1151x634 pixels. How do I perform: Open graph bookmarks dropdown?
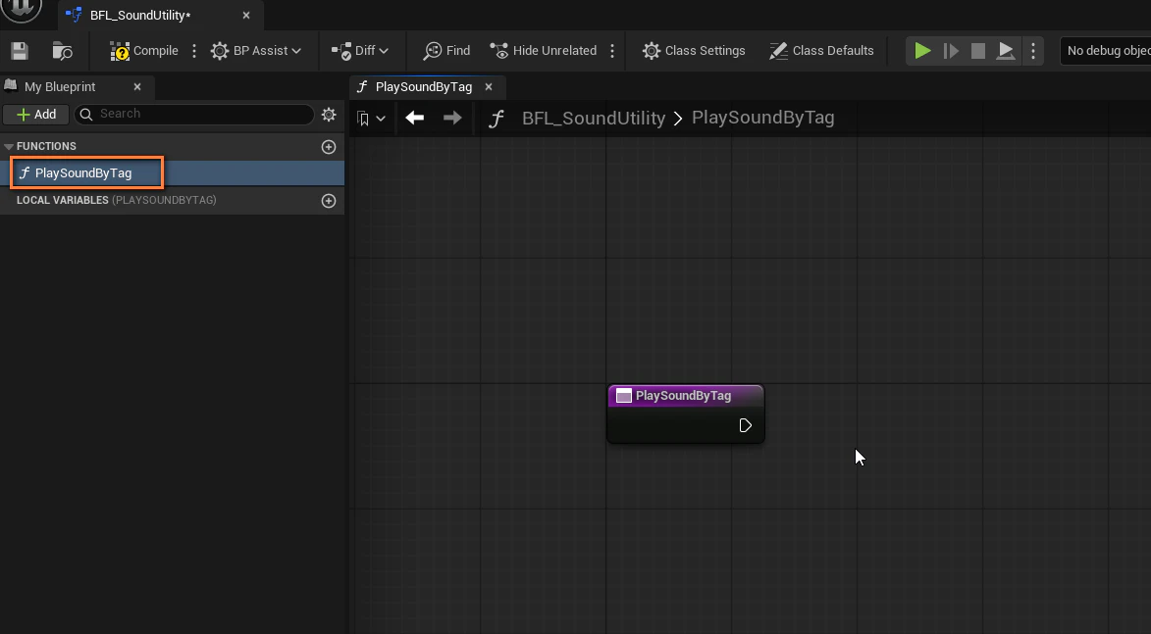point(371,118)
